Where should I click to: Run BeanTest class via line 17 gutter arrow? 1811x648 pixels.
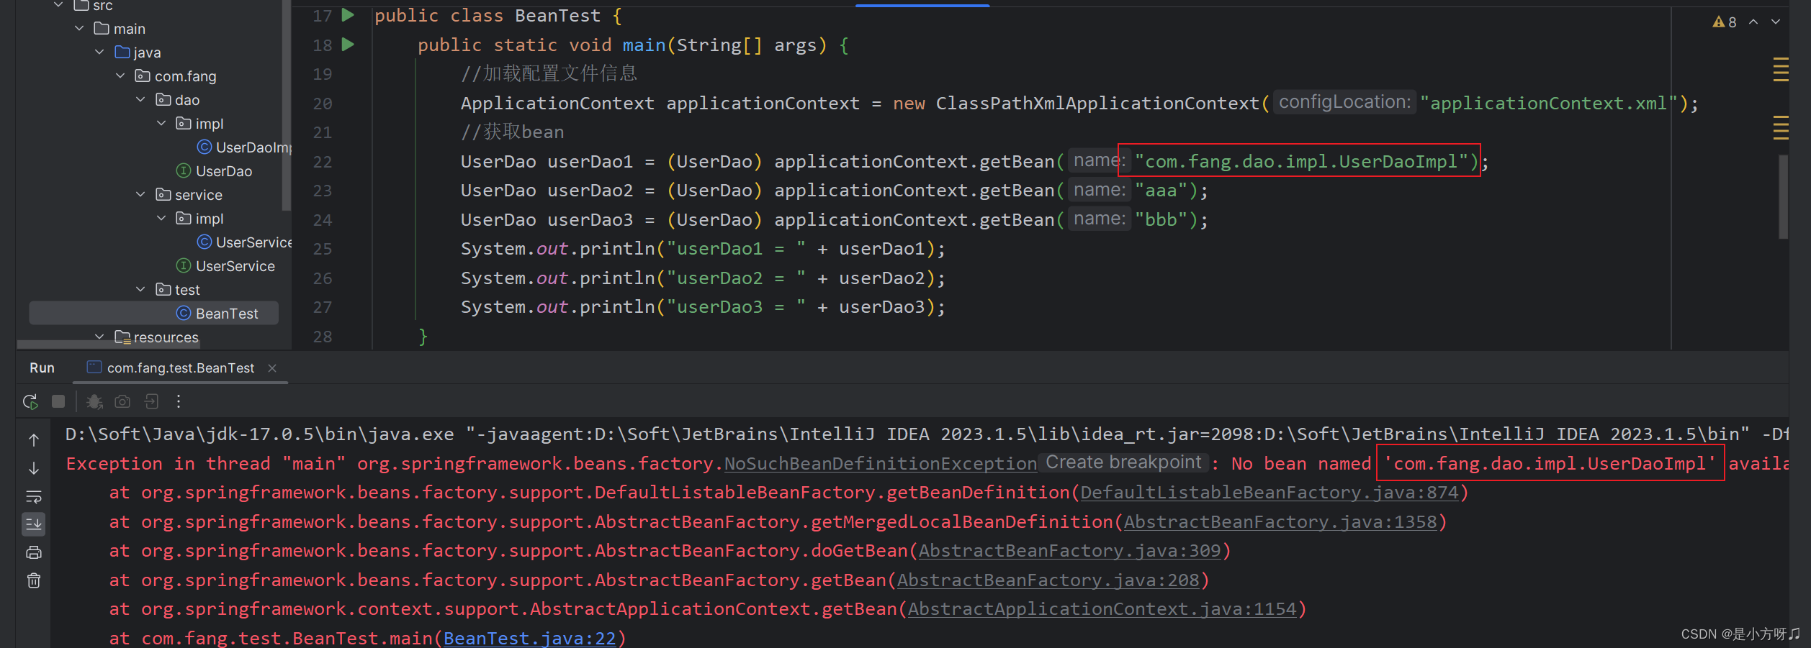tap(348, 15)
